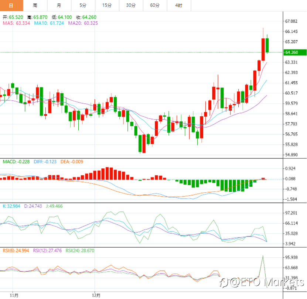
Task: Open the 5分 timeframe tab
Action: tap(83, 6)
